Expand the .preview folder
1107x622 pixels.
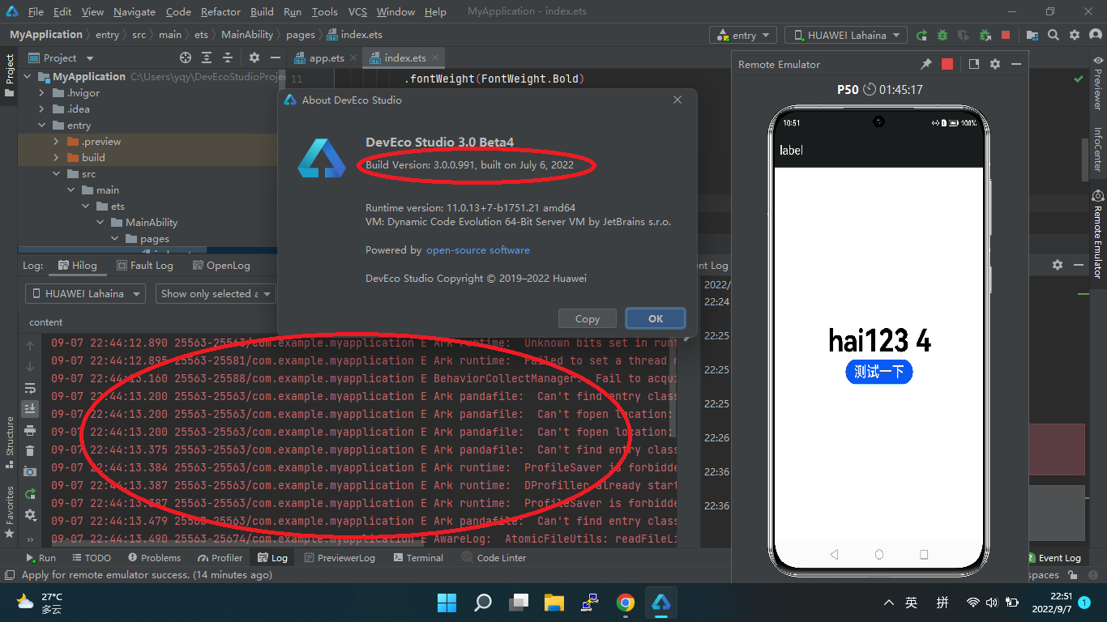(57, 142)
